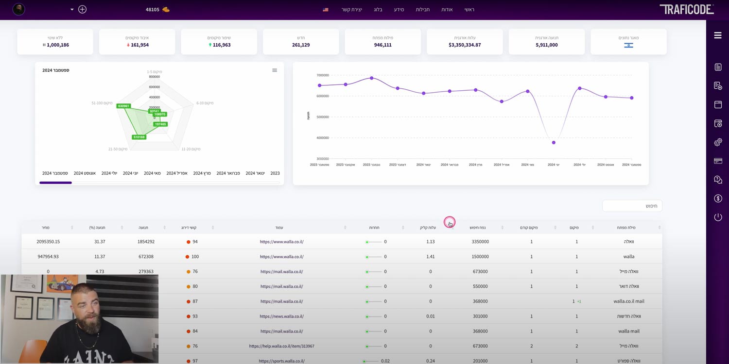
Task: Open the בלוג menu item
Action: [378, 10]
